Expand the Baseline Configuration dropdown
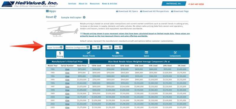 [78, 47]
